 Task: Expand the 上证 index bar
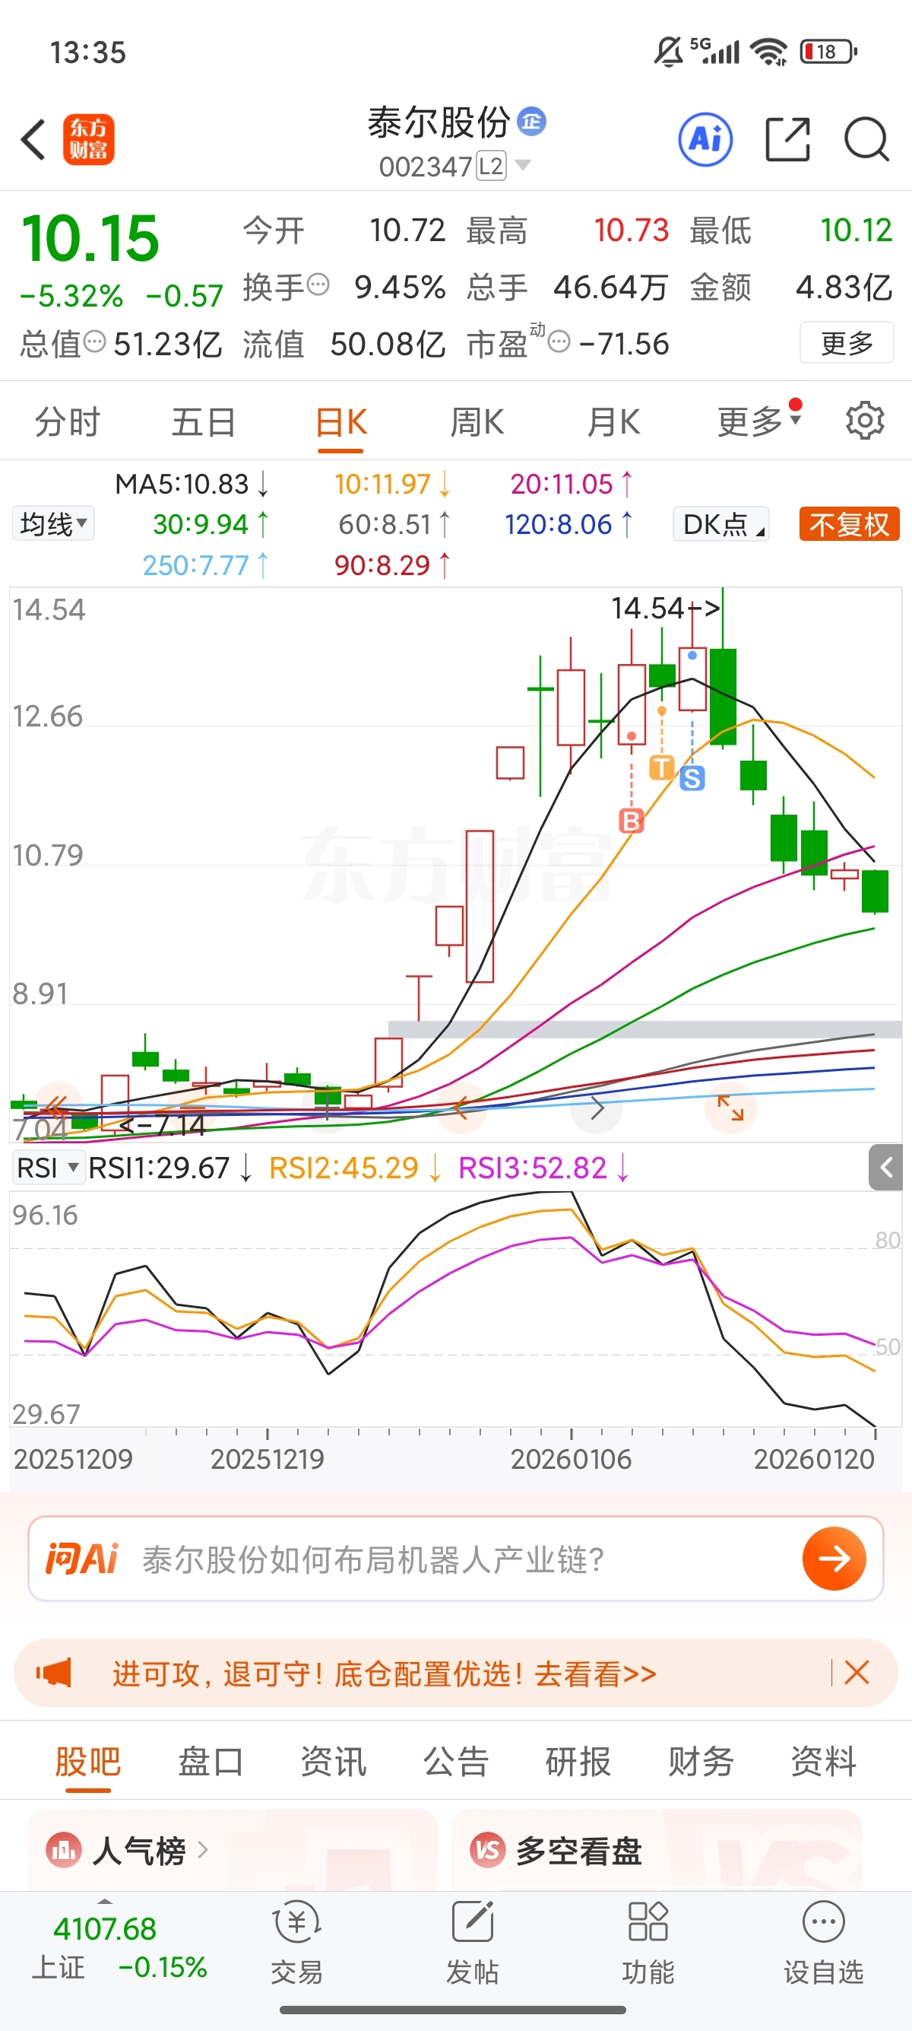coord(104,1900)
